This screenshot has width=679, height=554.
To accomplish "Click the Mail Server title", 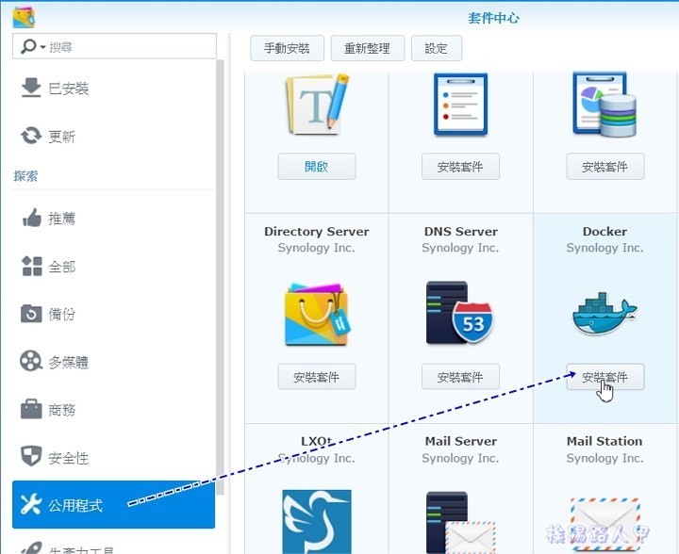I will 461,441.
